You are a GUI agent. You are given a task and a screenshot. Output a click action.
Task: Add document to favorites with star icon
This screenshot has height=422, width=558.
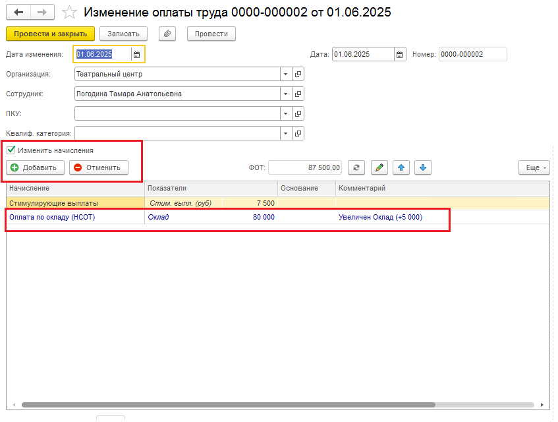tap(69, 13)
